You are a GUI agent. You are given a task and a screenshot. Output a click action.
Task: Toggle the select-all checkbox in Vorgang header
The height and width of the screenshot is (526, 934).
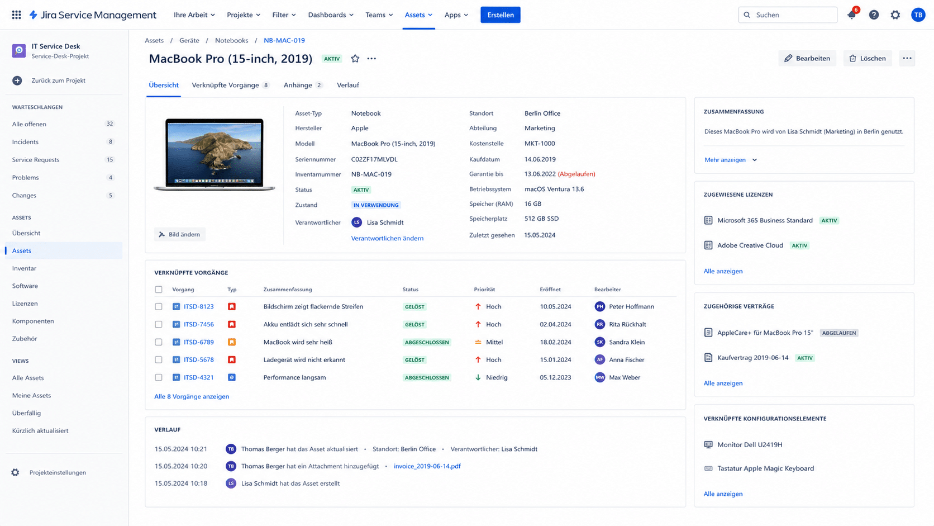point(159,290)
